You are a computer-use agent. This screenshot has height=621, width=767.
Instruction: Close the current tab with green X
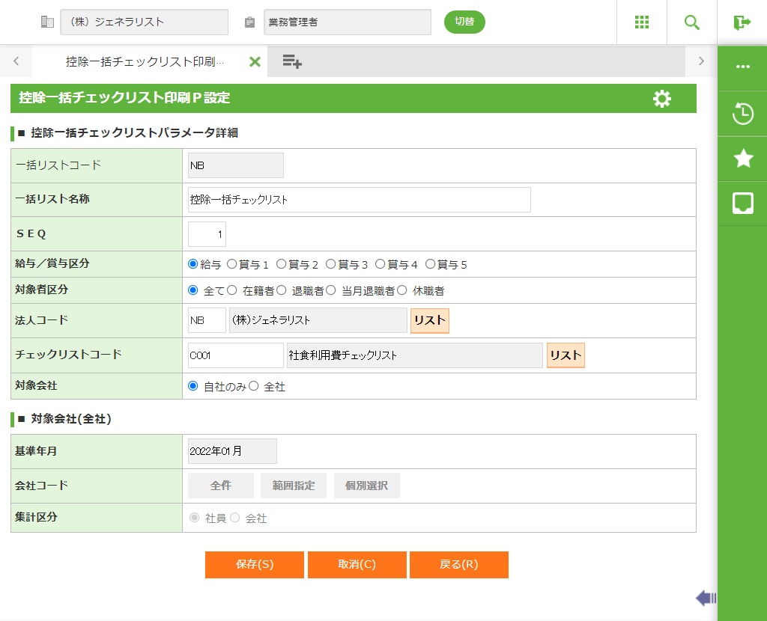(255, 62)
